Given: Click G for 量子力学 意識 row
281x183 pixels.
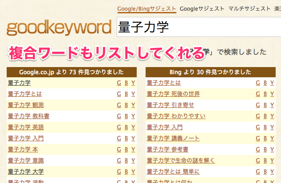Looking at the screenshot, I should coord(119,160).
